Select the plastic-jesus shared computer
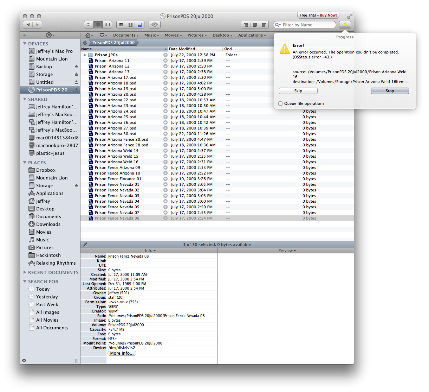The image size is (429, 392). (x=50, y=153)
